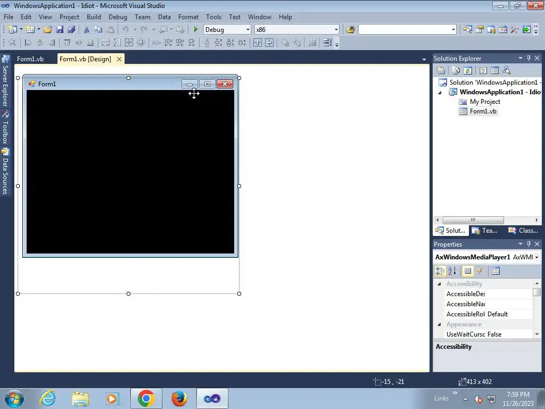Screen dimensions: 545x409
Task: Click the Find text box in toolbar
Action: (404, 30)
